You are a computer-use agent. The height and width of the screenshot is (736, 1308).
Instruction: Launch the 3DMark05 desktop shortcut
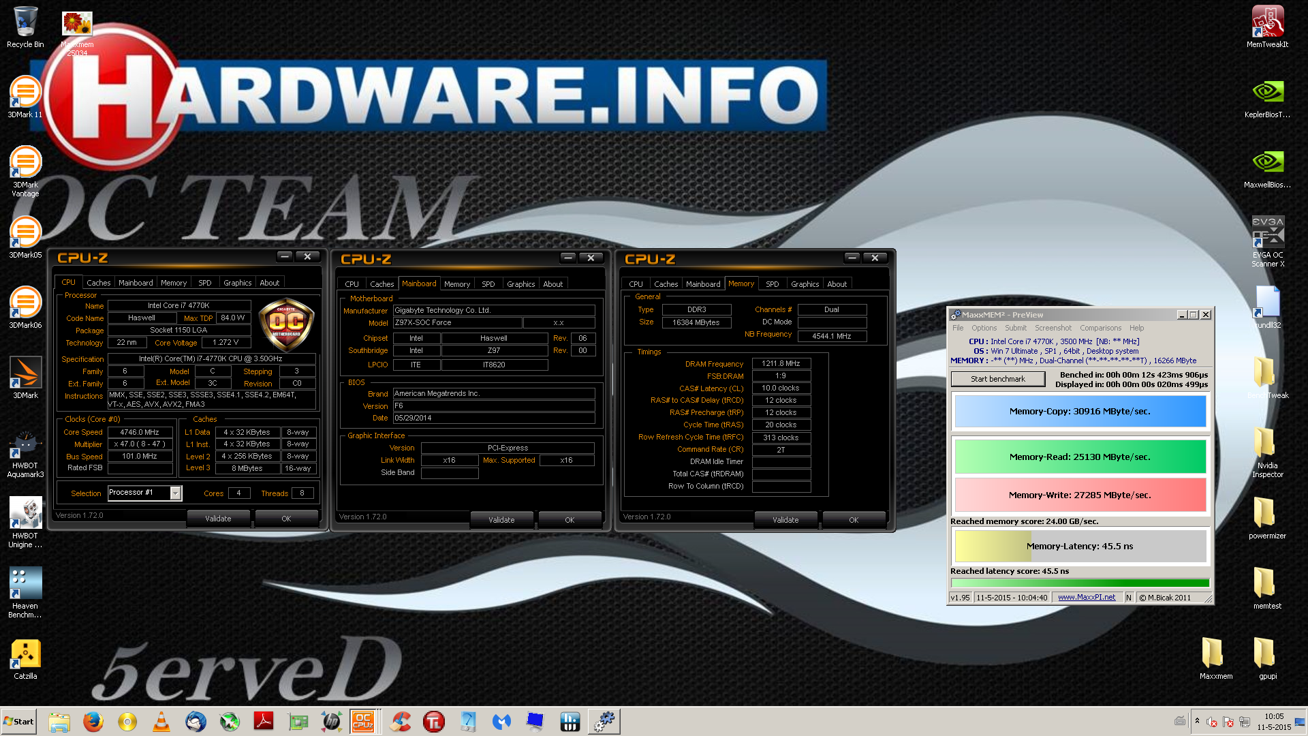25,237
